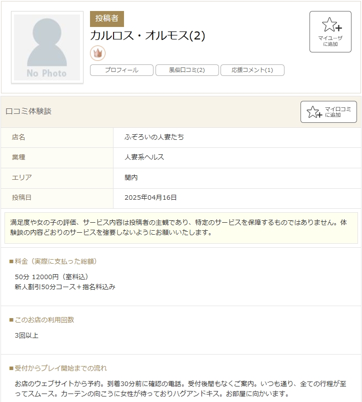Viewport: 362px width, 402px height.
Task: Switch to the 風俗口コミ(2) tab
Action: [187, 70]
